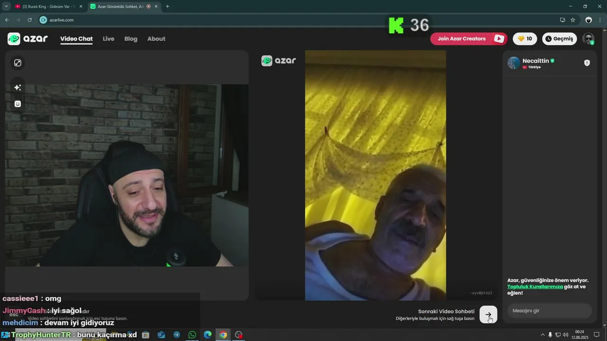Viewport: 607px width, 341px height.
Task: Focus the Mesajını gir message field
Action: [x=550, y=311]
